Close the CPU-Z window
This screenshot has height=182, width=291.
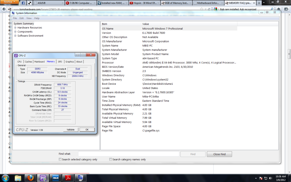pyautogui.click(x=91, y=55)
